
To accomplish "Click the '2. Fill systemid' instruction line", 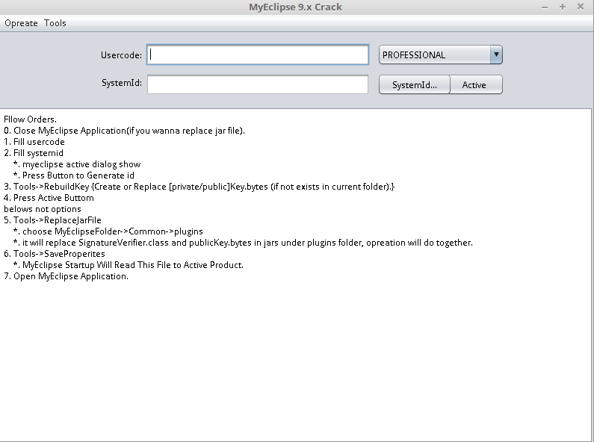I will (x=34, y=153).
